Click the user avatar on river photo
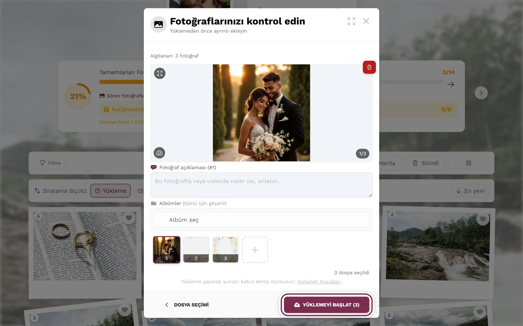Screen dimensions: 523x326 392,214
